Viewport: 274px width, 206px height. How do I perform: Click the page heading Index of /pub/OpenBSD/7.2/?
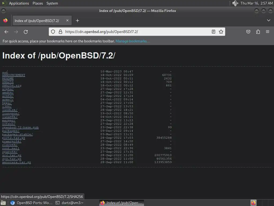pos(59,56)
